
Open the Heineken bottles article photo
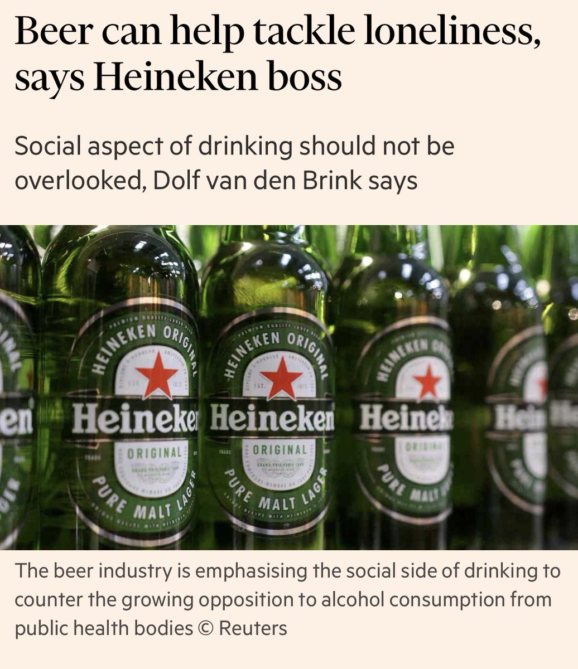click(x=289, y=387)
